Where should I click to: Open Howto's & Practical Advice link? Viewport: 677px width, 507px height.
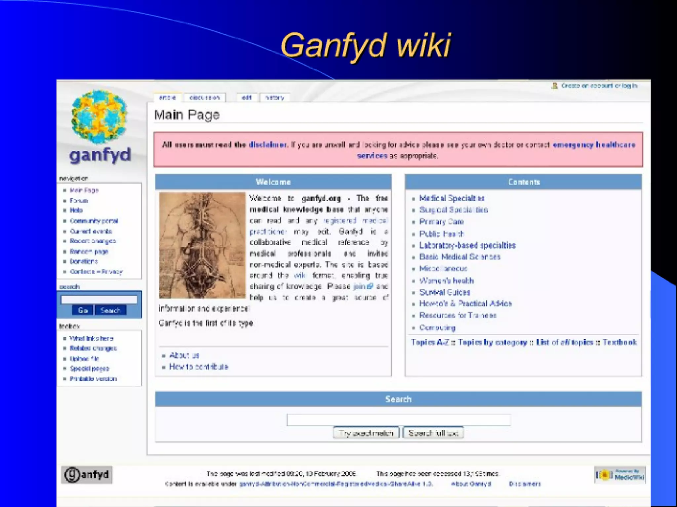point(466,304)
